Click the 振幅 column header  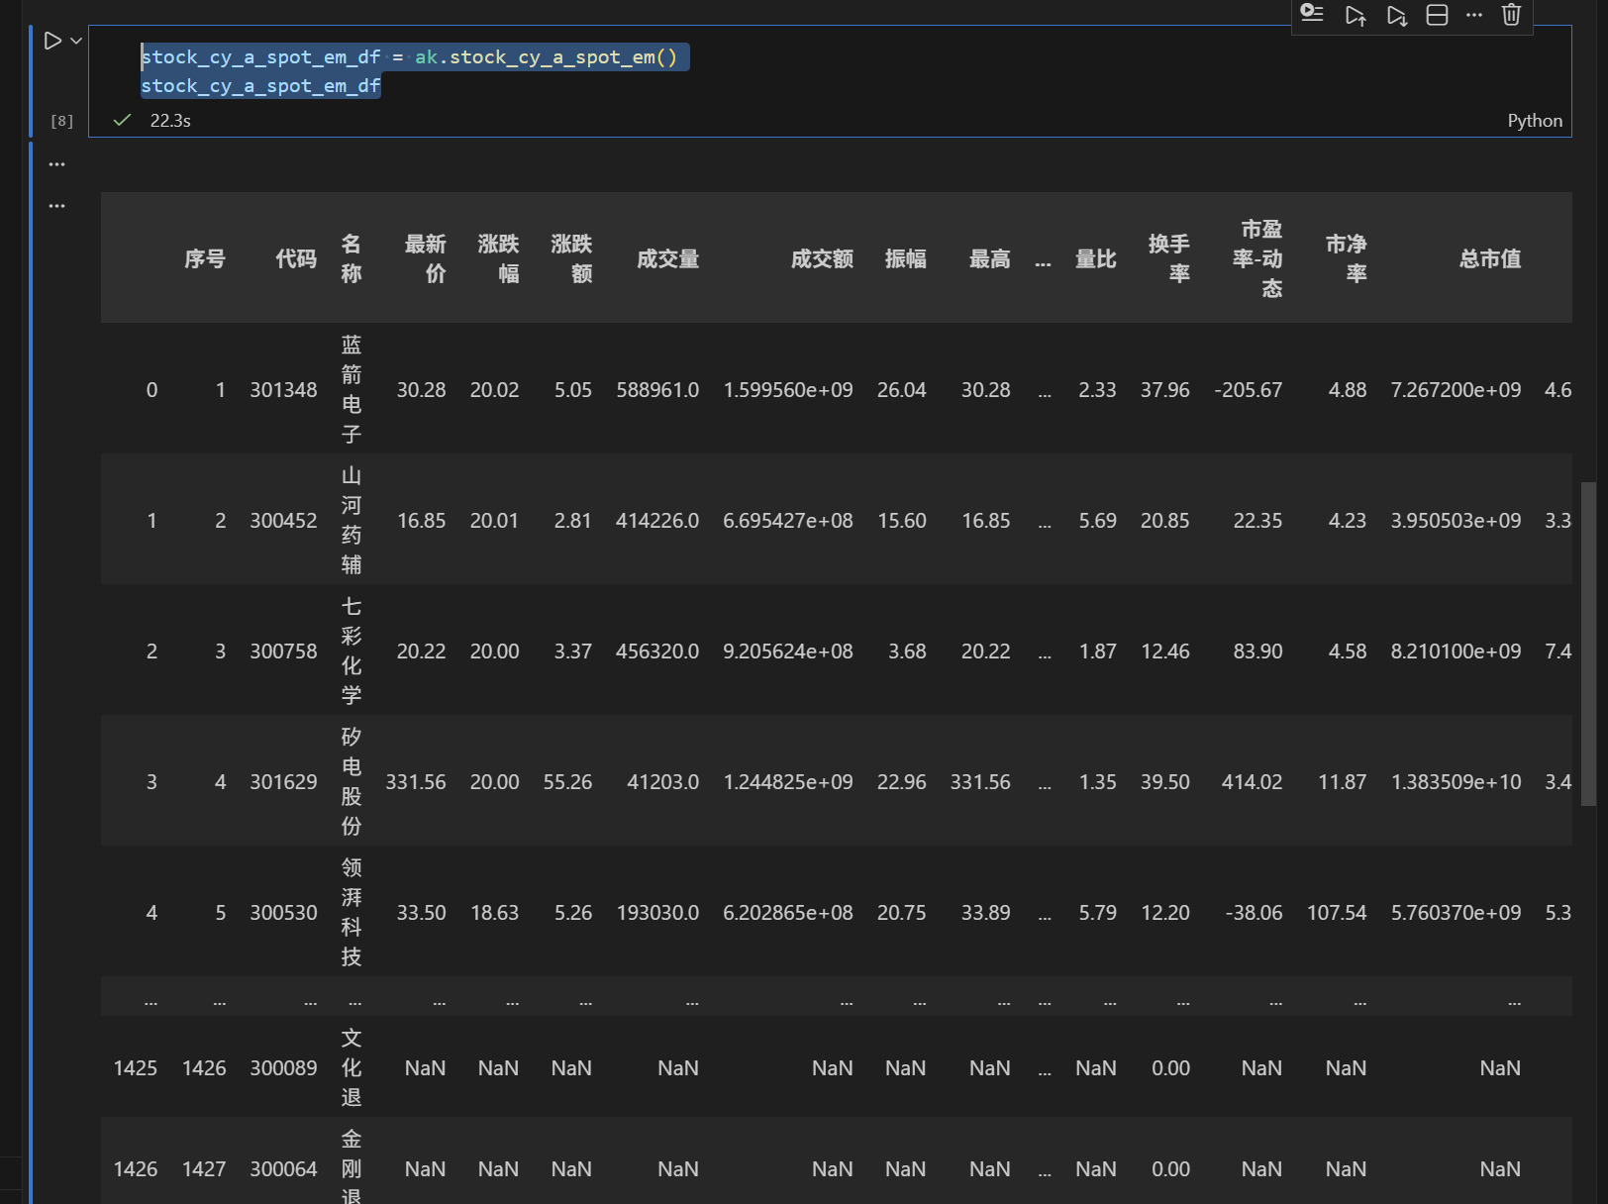coord(906,258)
